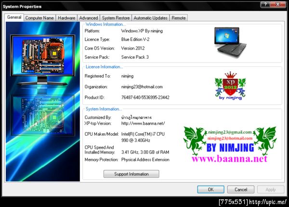Image resolution: width=289 pixels, height=207 pixels.
Task: Click the "990 @ 3.40GHz" text
Action: (136, 141)
